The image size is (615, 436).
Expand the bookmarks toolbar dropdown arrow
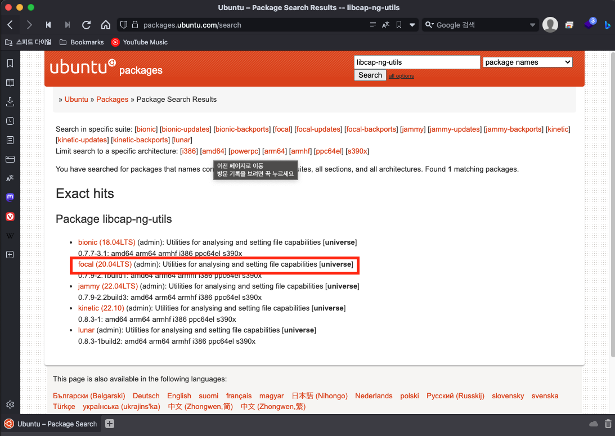pos(412,25)
